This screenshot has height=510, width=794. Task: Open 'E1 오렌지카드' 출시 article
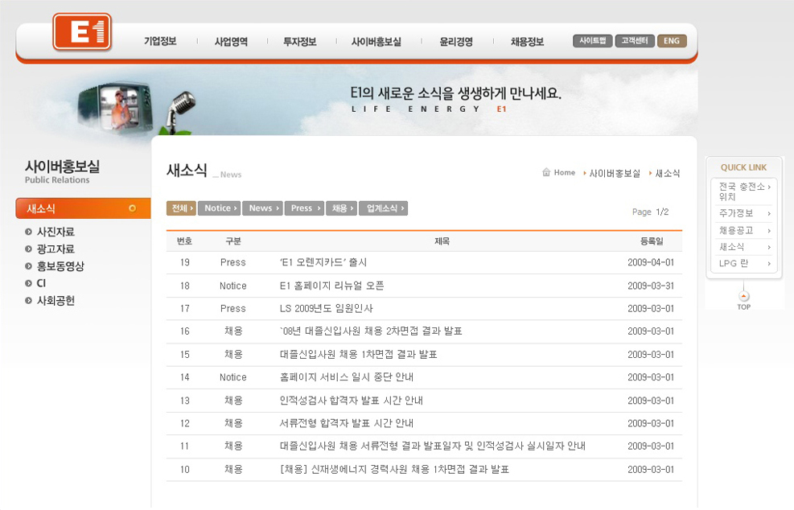click(x=323, y=262)
